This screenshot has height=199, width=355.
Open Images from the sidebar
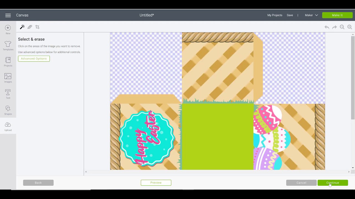point(8,78)
